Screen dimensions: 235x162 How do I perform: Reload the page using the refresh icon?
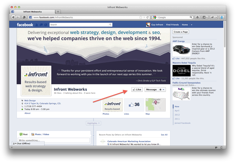point(148,17)
